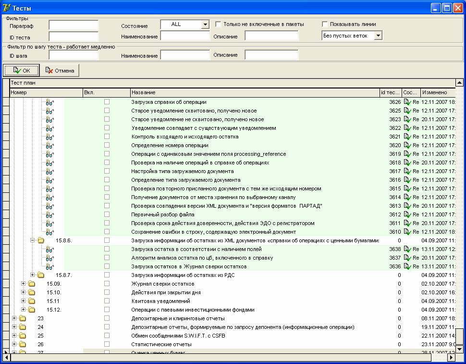This screenshot has height=364, width=466.
Task: Click into the Параграф filter field
Action: (x=74, y=25)
